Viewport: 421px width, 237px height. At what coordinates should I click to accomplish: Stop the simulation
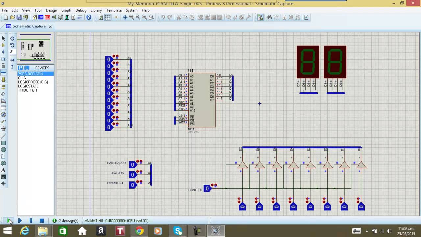pos(42,221)
